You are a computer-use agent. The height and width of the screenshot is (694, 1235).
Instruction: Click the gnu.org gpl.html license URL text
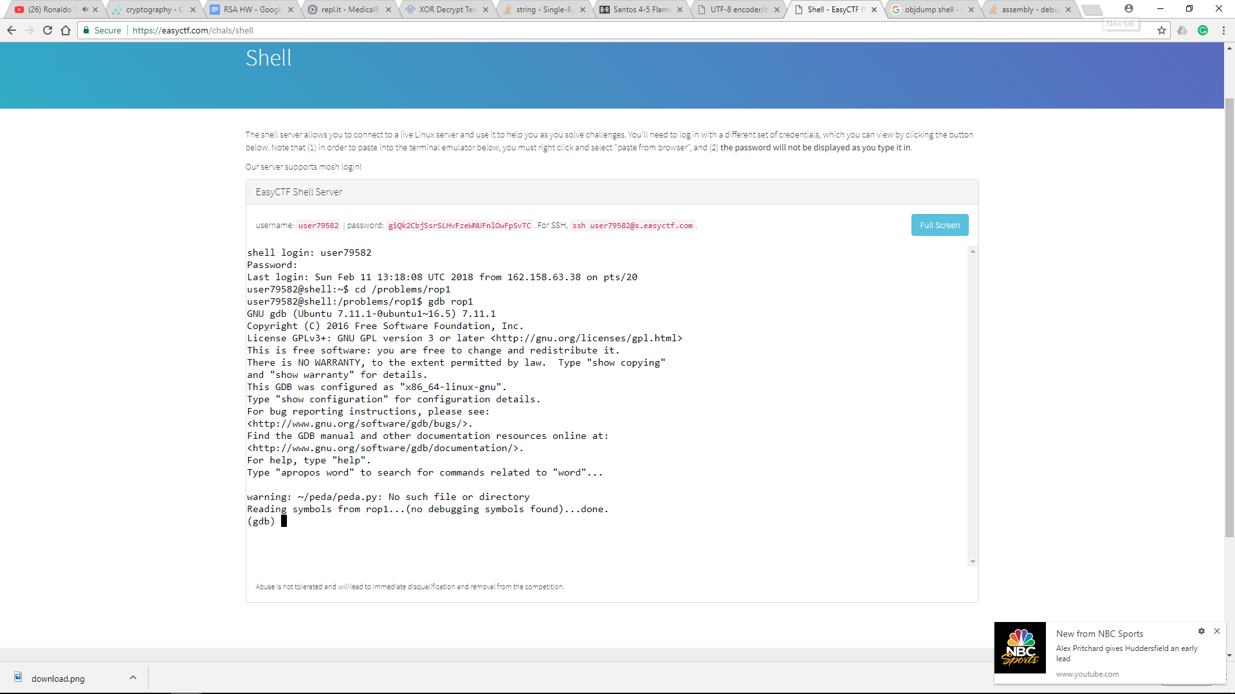(587, 338)
